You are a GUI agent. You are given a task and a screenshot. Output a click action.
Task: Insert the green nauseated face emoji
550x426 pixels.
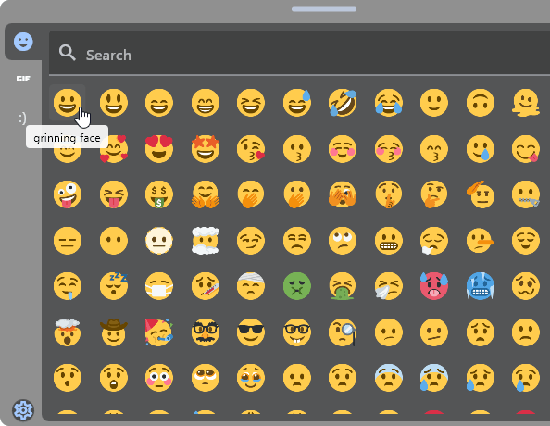296,286
